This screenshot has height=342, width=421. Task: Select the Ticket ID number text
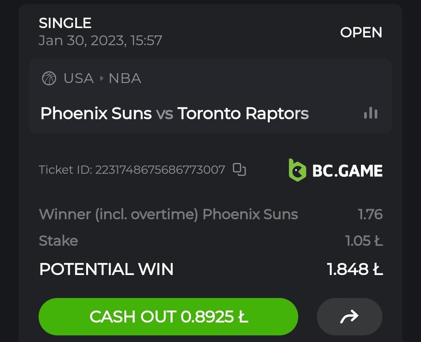pyautogui.click(x=160, y=170)
